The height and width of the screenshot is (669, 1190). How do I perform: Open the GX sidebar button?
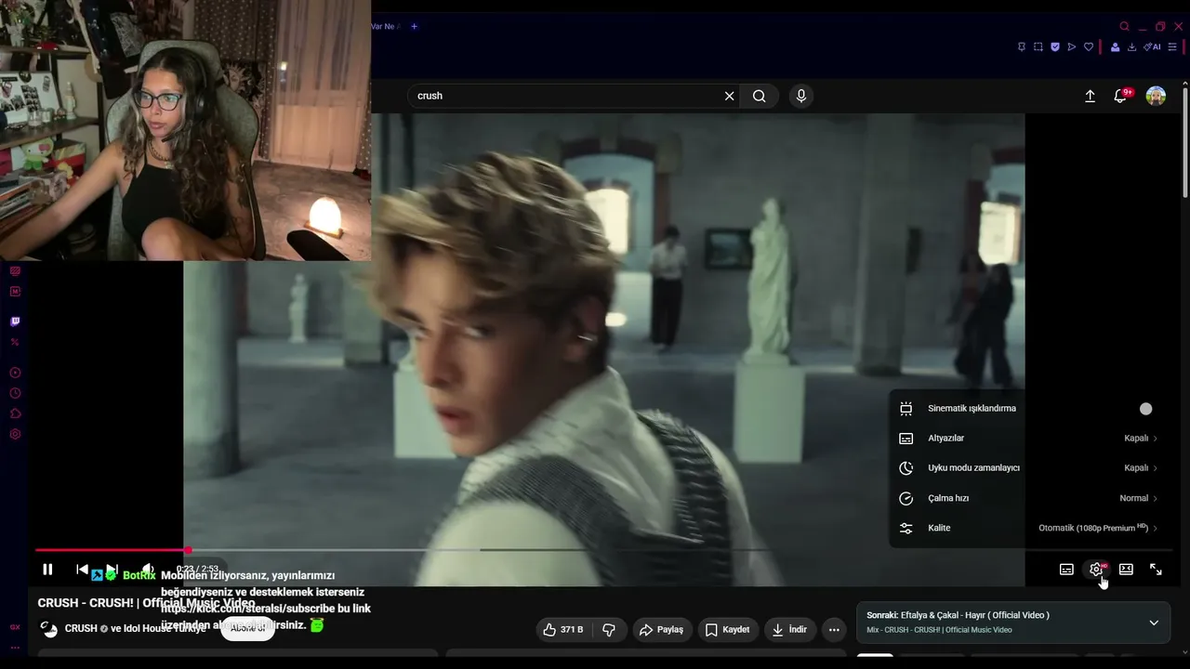click(15, 627)
